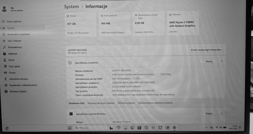Viewport: 253px width, 134px height.
Task: Click the hp user account avatar
Action: (4, 9)
